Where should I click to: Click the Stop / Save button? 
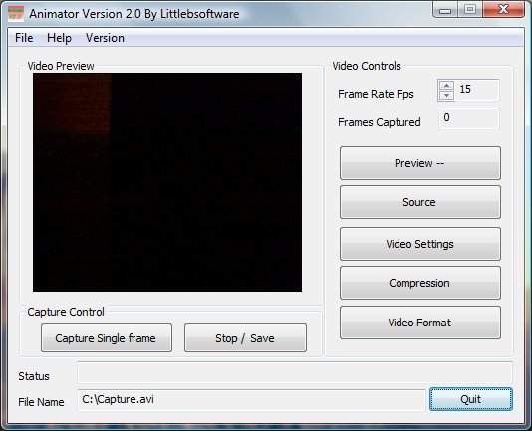(245, 338)
